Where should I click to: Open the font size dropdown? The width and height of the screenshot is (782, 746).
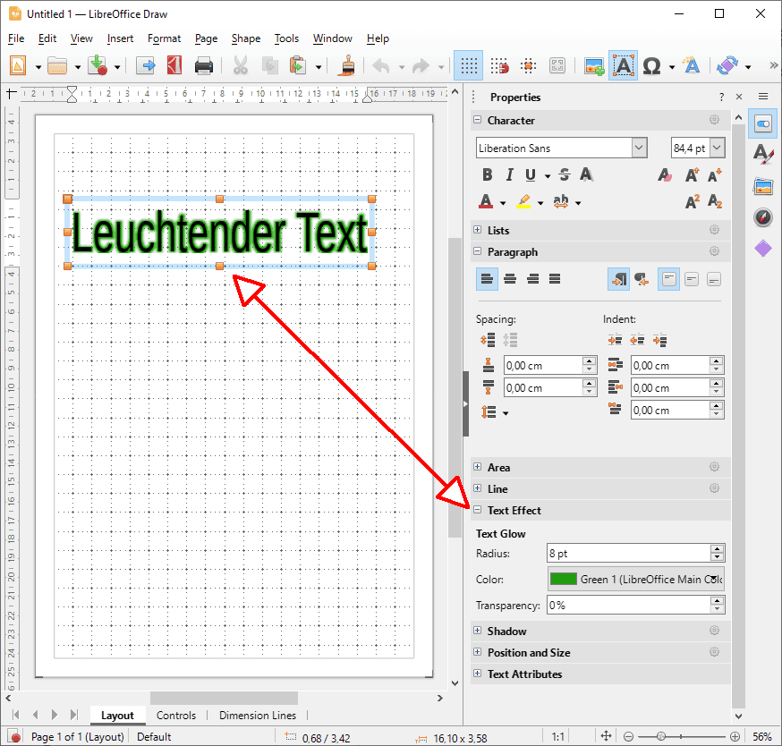point(717,148)
